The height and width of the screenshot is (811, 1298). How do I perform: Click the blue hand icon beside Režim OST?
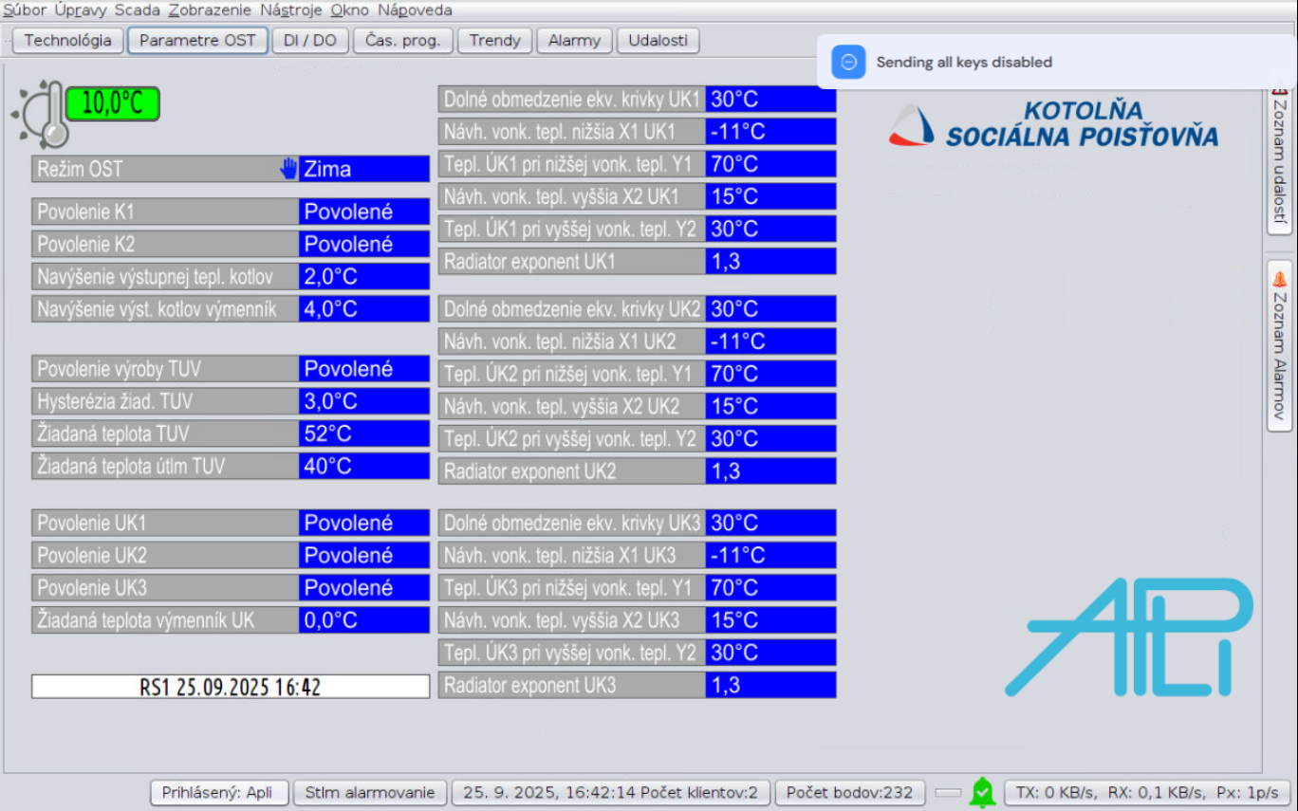click(x=288, y=169)
